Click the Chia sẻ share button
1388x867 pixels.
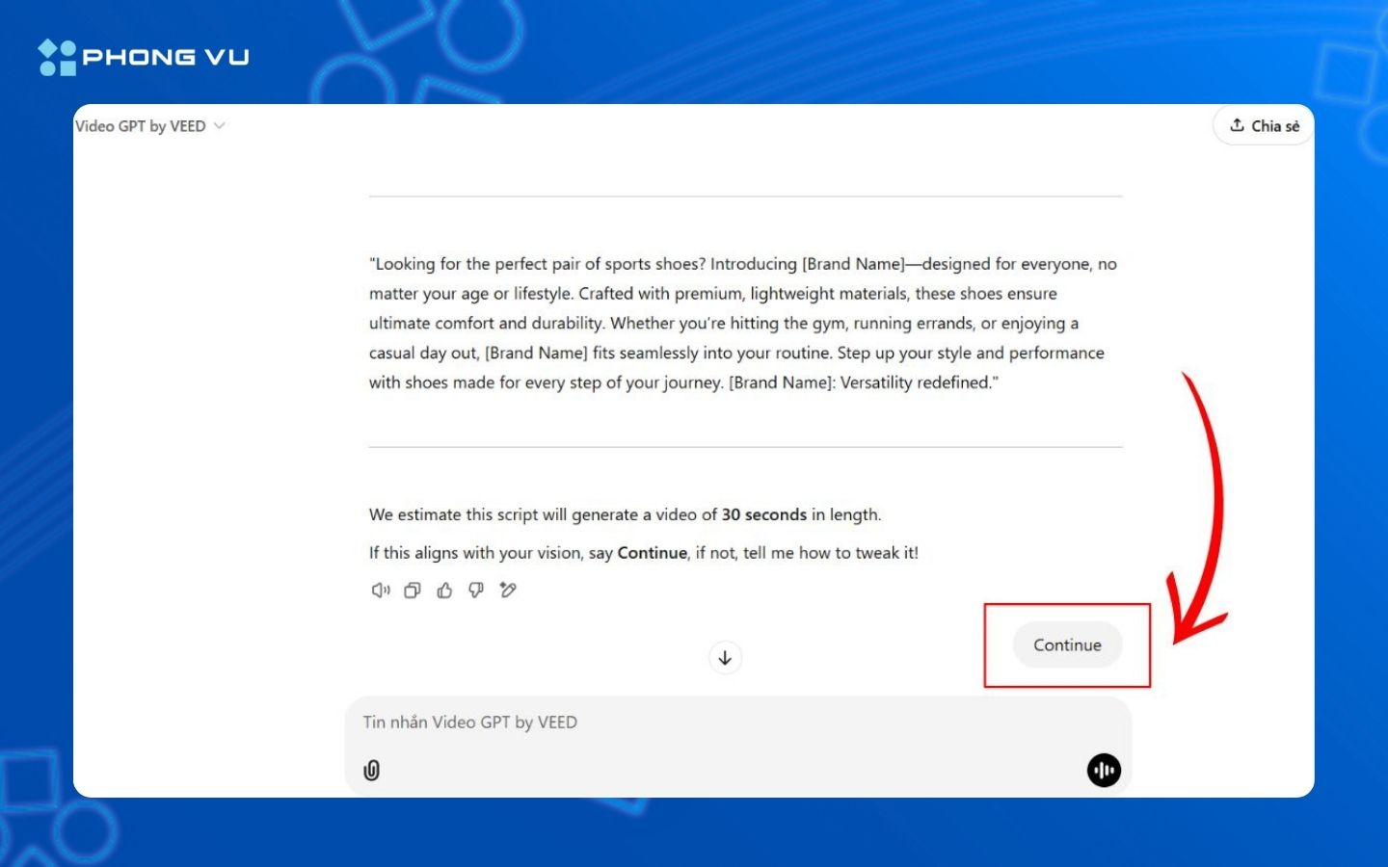[x=1264, y=126]
